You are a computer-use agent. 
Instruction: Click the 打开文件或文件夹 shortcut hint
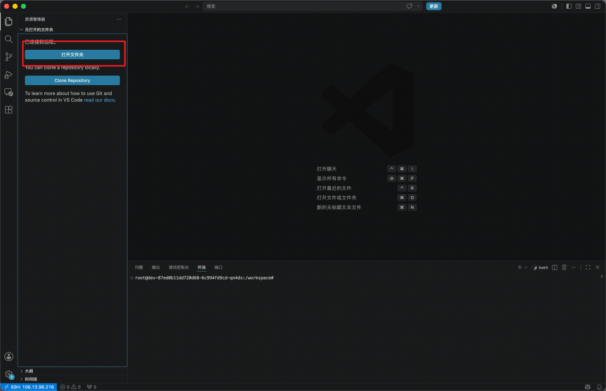pos(336,197)
